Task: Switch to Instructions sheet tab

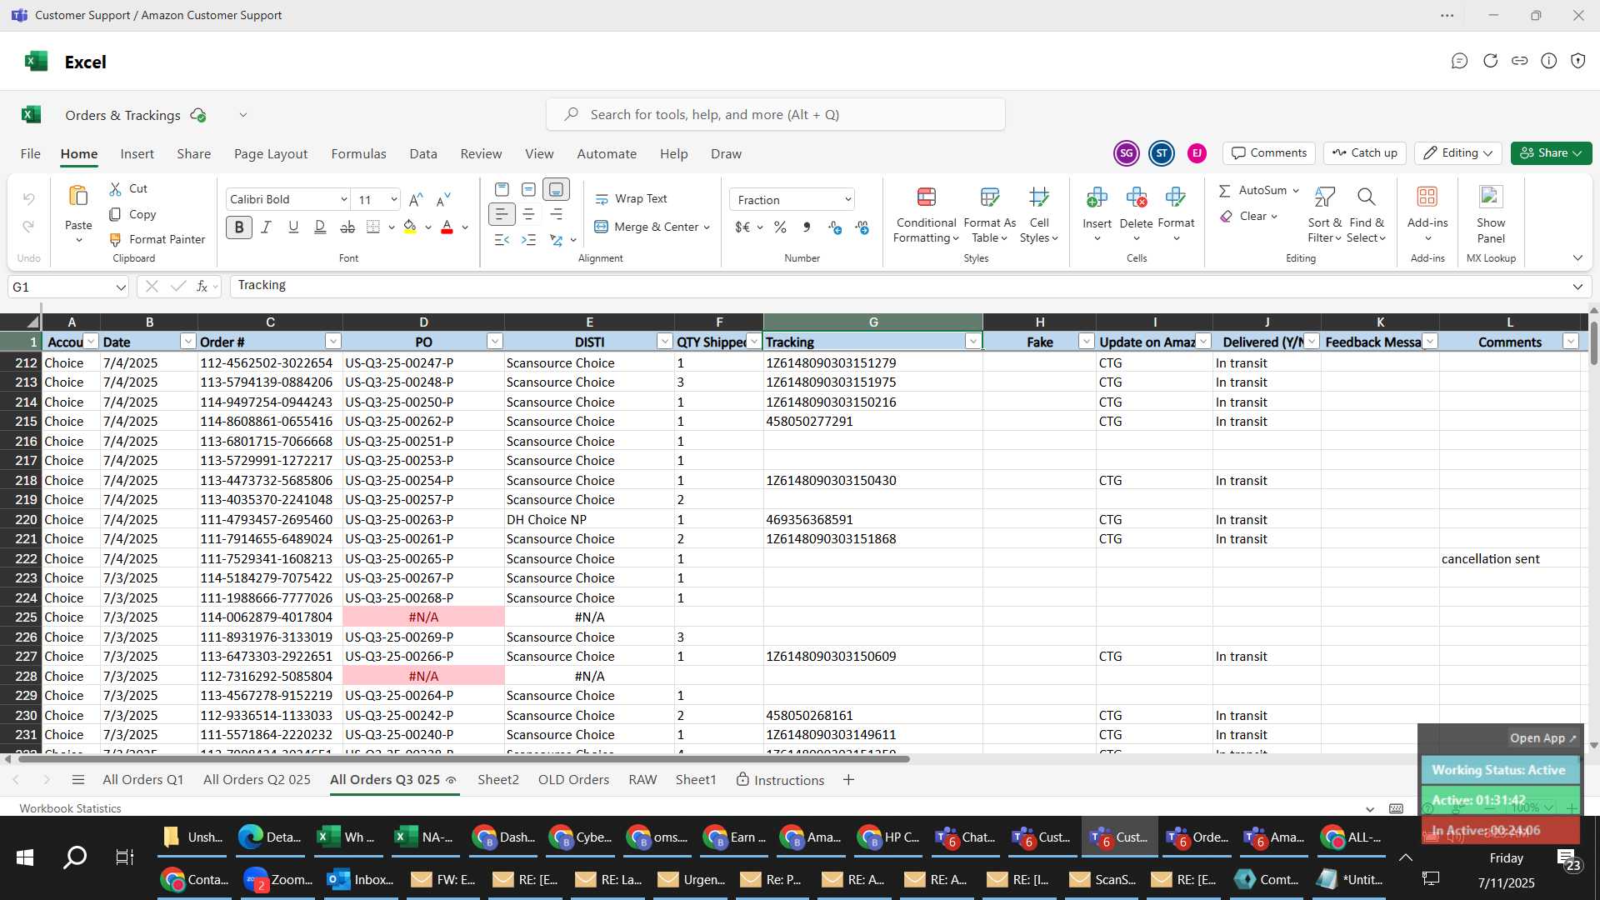Action: [780, 780]
